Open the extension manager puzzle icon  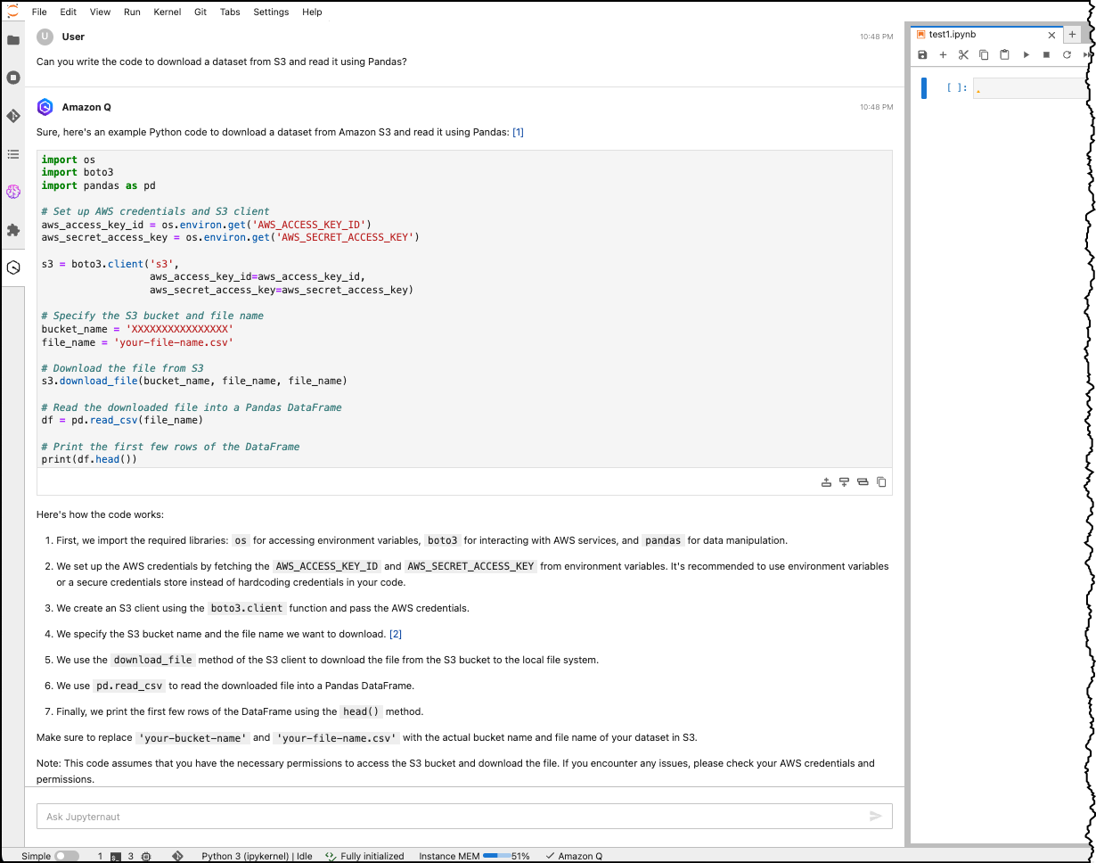(x=13, y=230)
